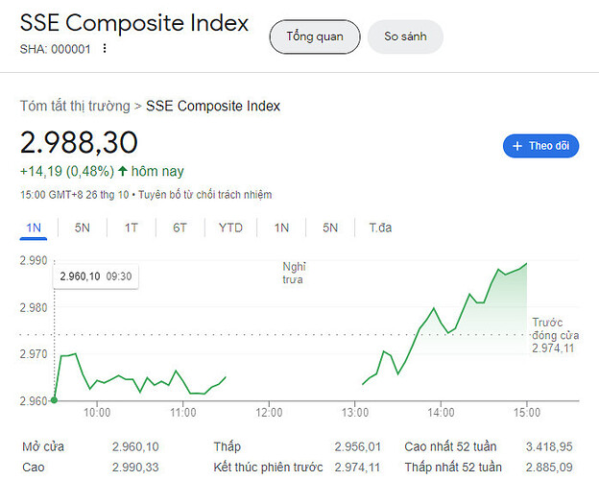Select the 6T time range
The height and width of the screenshot is (480, 599).
[x=180, y=228]
